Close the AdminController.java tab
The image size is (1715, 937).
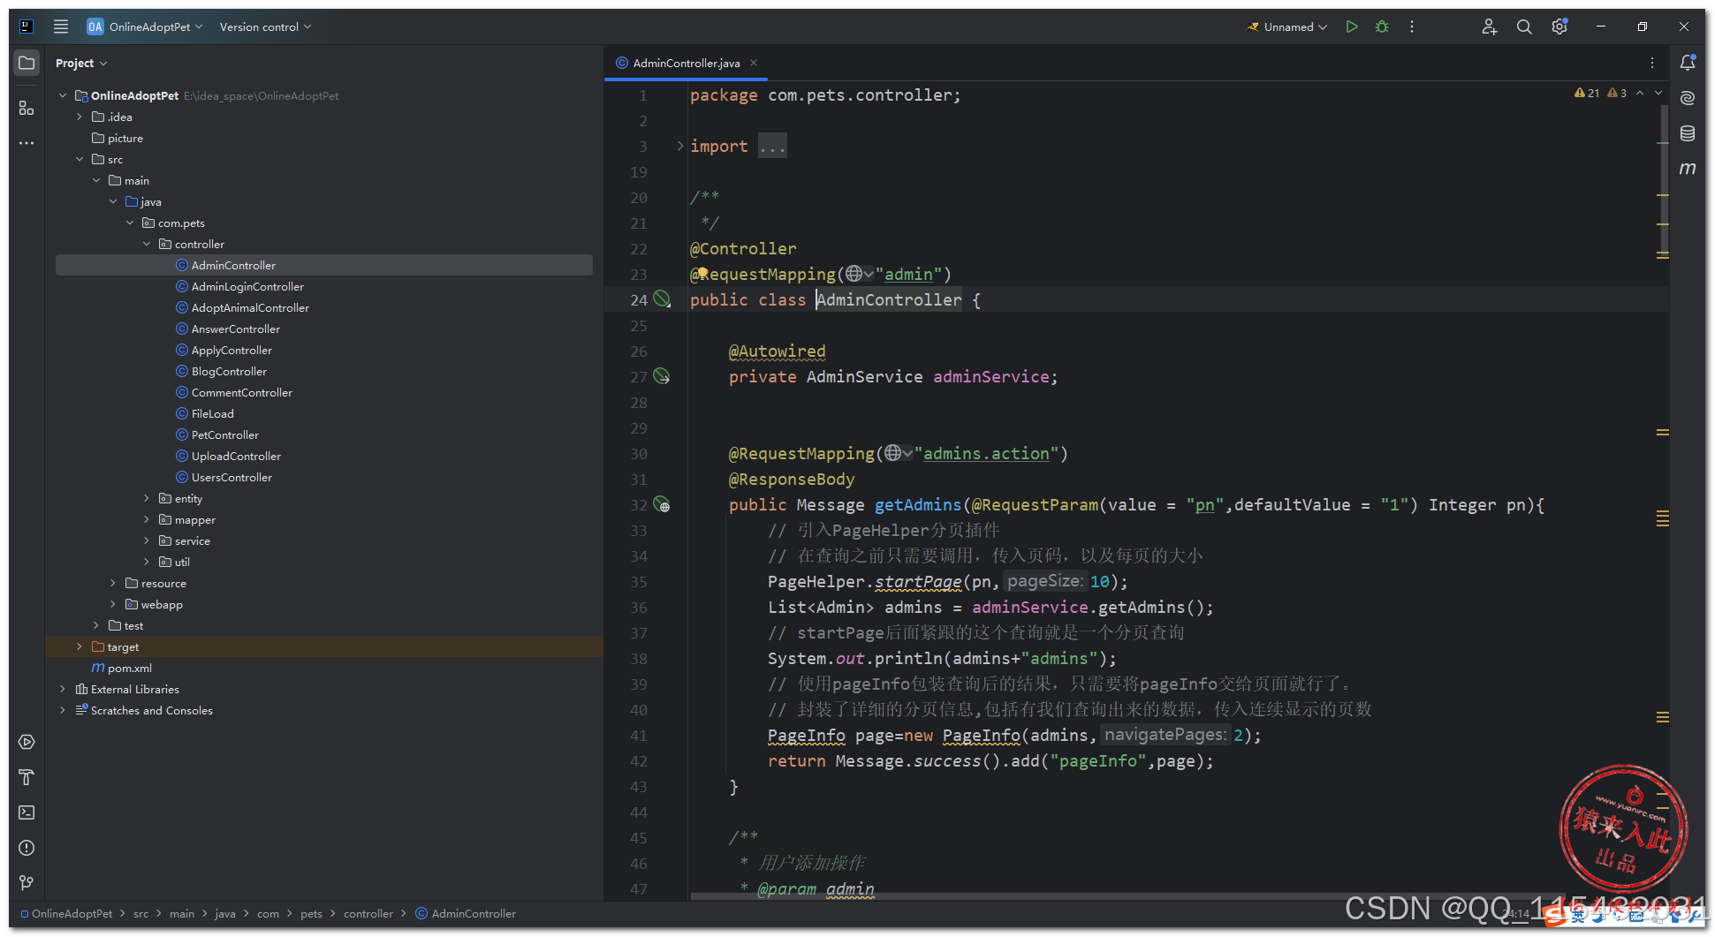[x=754, y=63]
